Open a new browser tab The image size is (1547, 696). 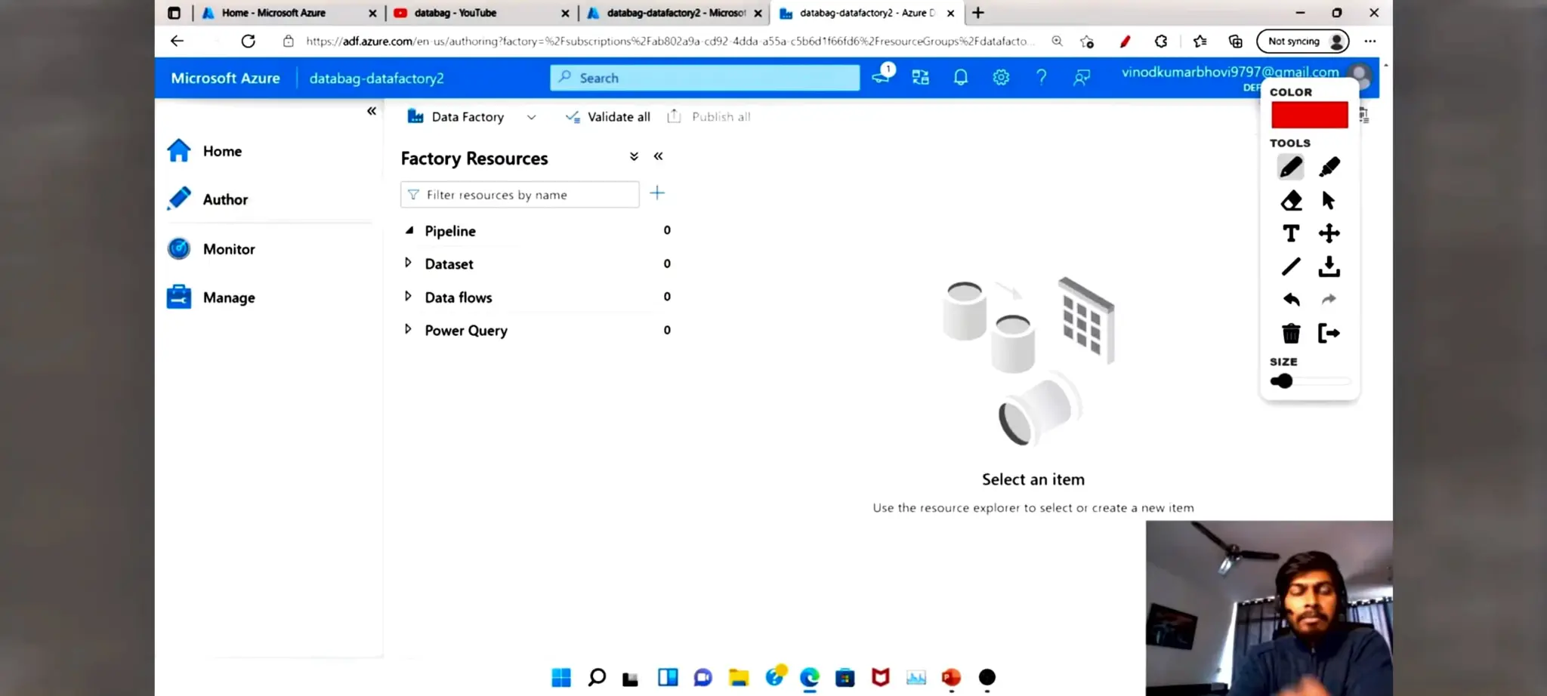(x=977, y=13)
